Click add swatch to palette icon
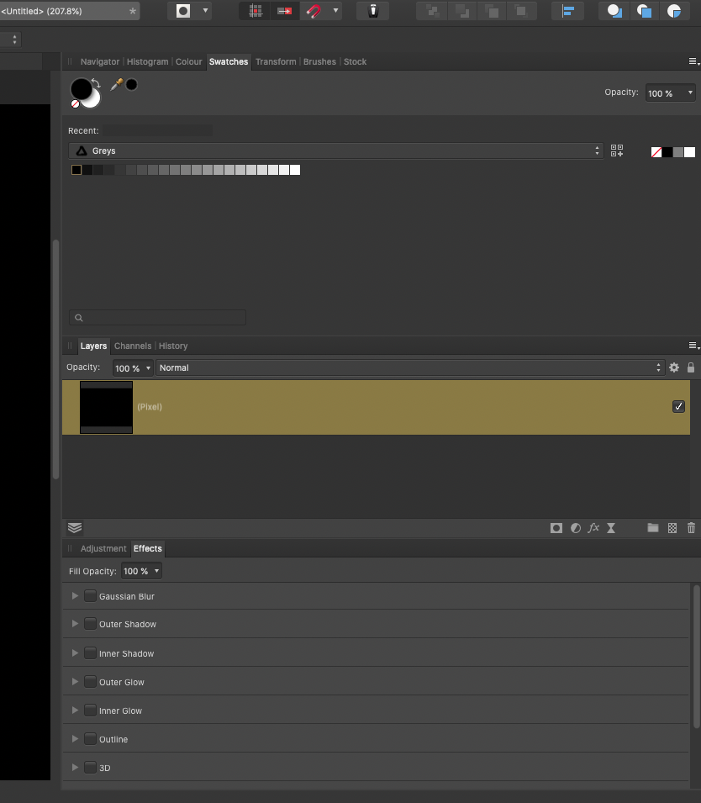 (x=616, y=151)
